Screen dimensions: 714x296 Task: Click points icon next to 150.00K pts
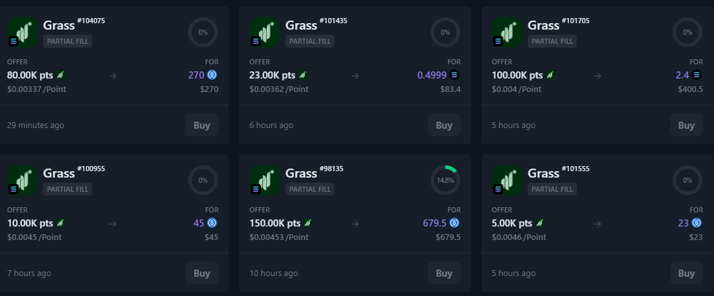[309, 223]
